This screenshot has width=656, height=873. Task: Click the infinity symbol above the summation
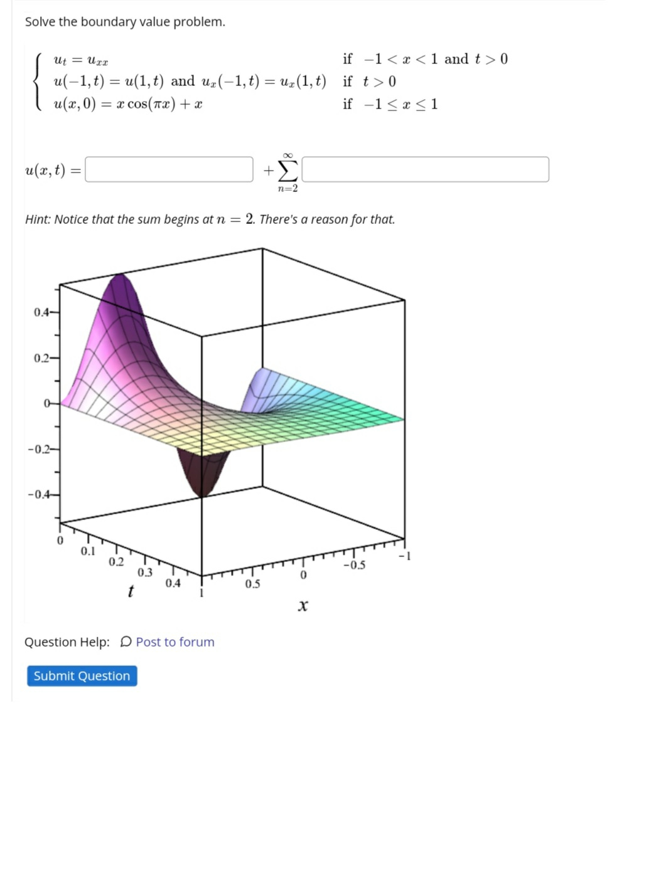[287, 154]
